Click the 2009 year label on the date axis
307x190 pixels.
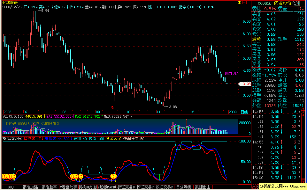click(x=233, y=112)
